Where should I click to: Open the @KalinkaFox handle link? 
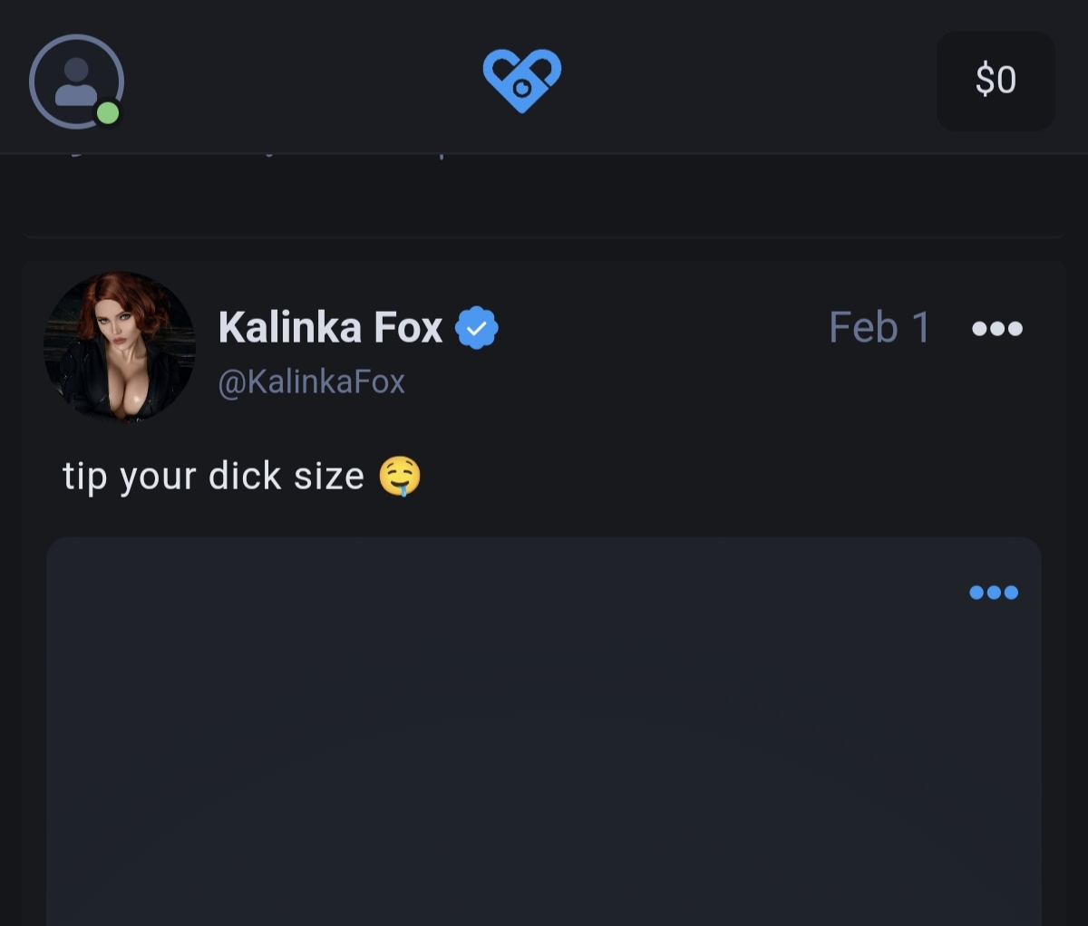[x=311, y=381]
